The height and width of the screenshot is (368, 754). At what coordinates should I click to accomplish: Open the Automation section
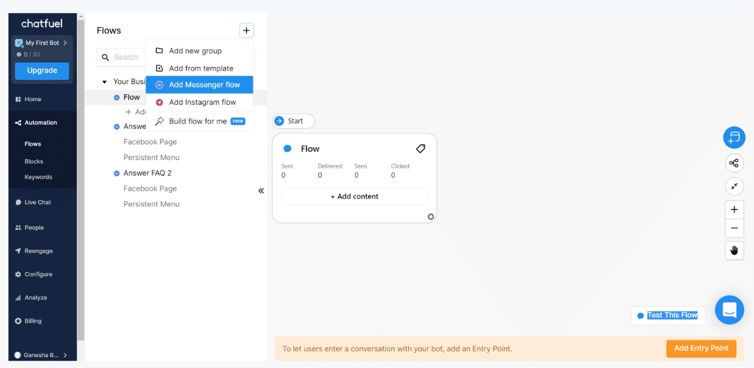[x=40, y=122]
